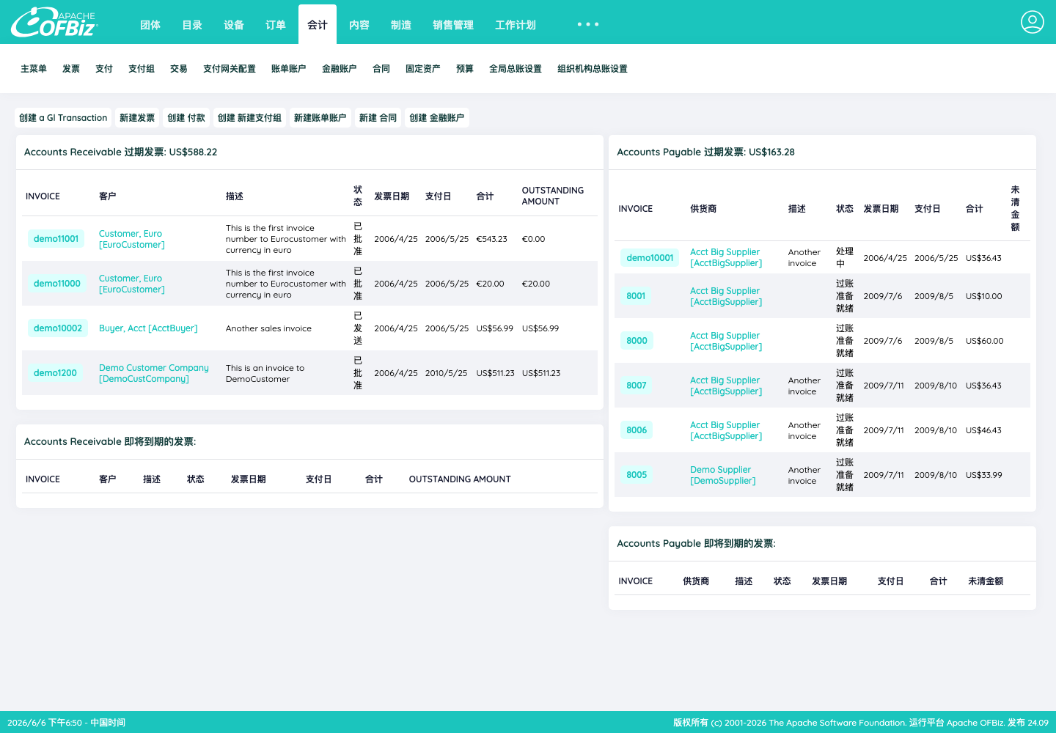Open the 预算 submenu item
Screen dimensions: 1056x733
(x=465, y=69)
